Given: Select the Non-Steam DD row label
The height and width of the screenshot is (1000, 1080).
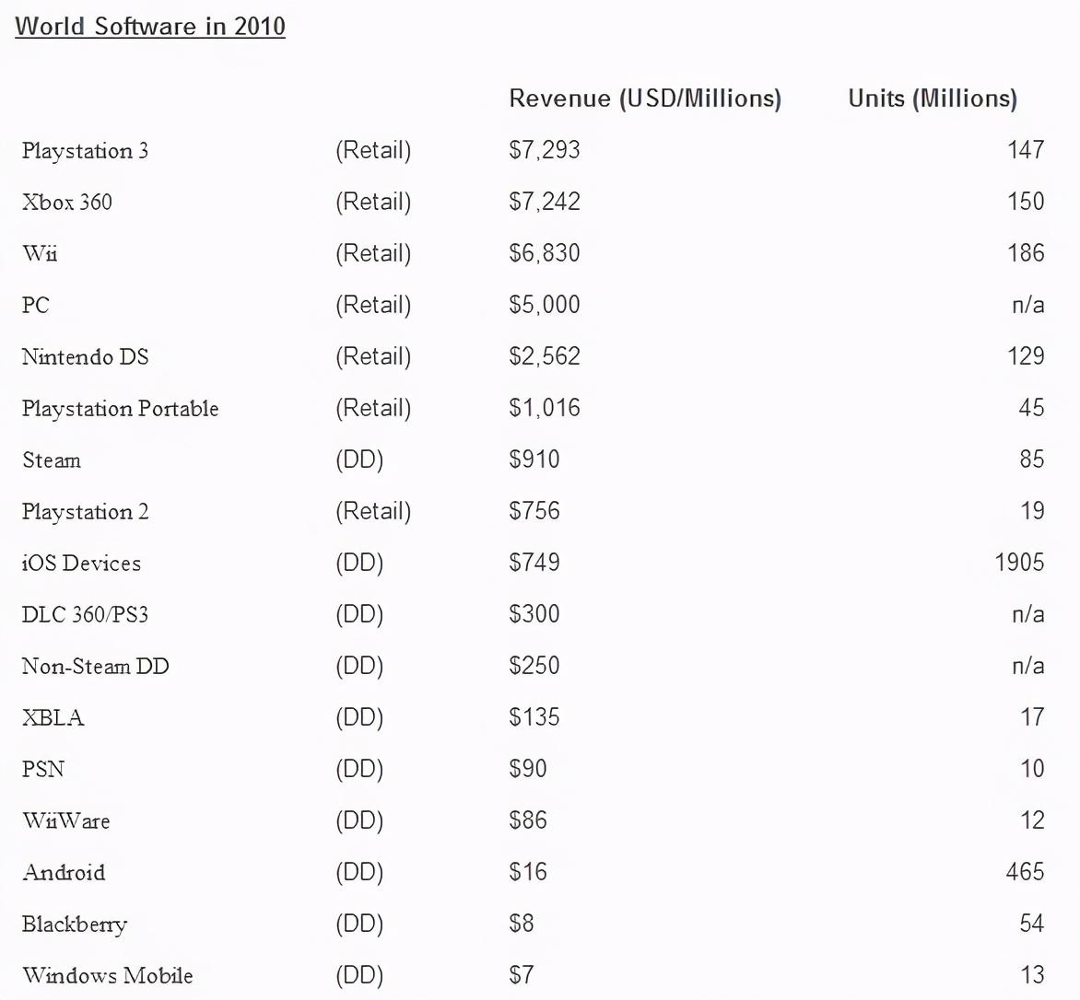Looking at the screenshot, I should (96, 667).
